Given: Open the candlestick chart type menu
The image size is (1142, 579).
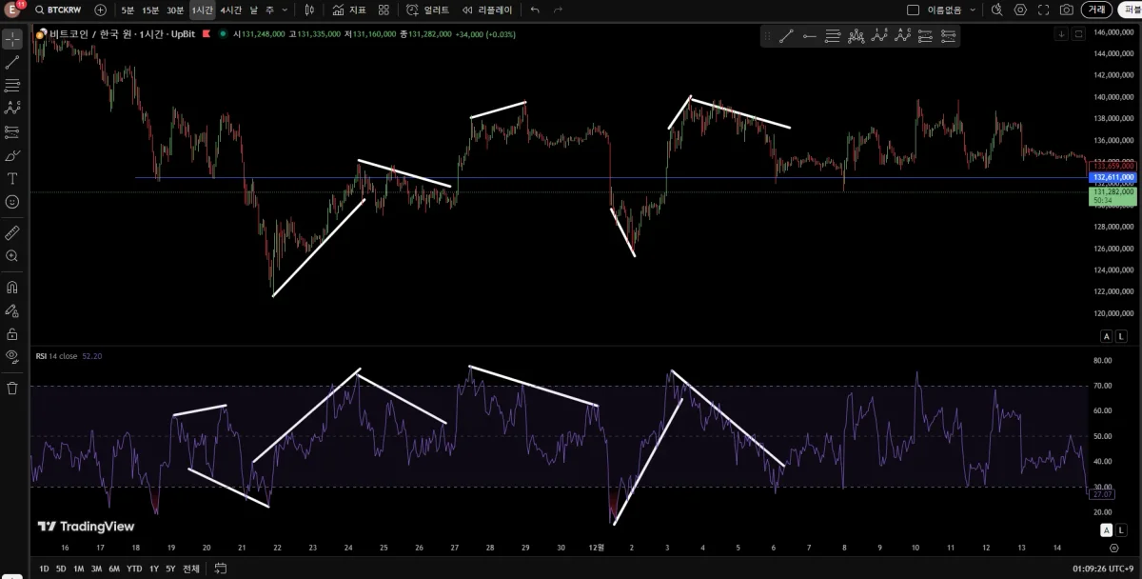Looking at the screenshot, I should 311,10.
